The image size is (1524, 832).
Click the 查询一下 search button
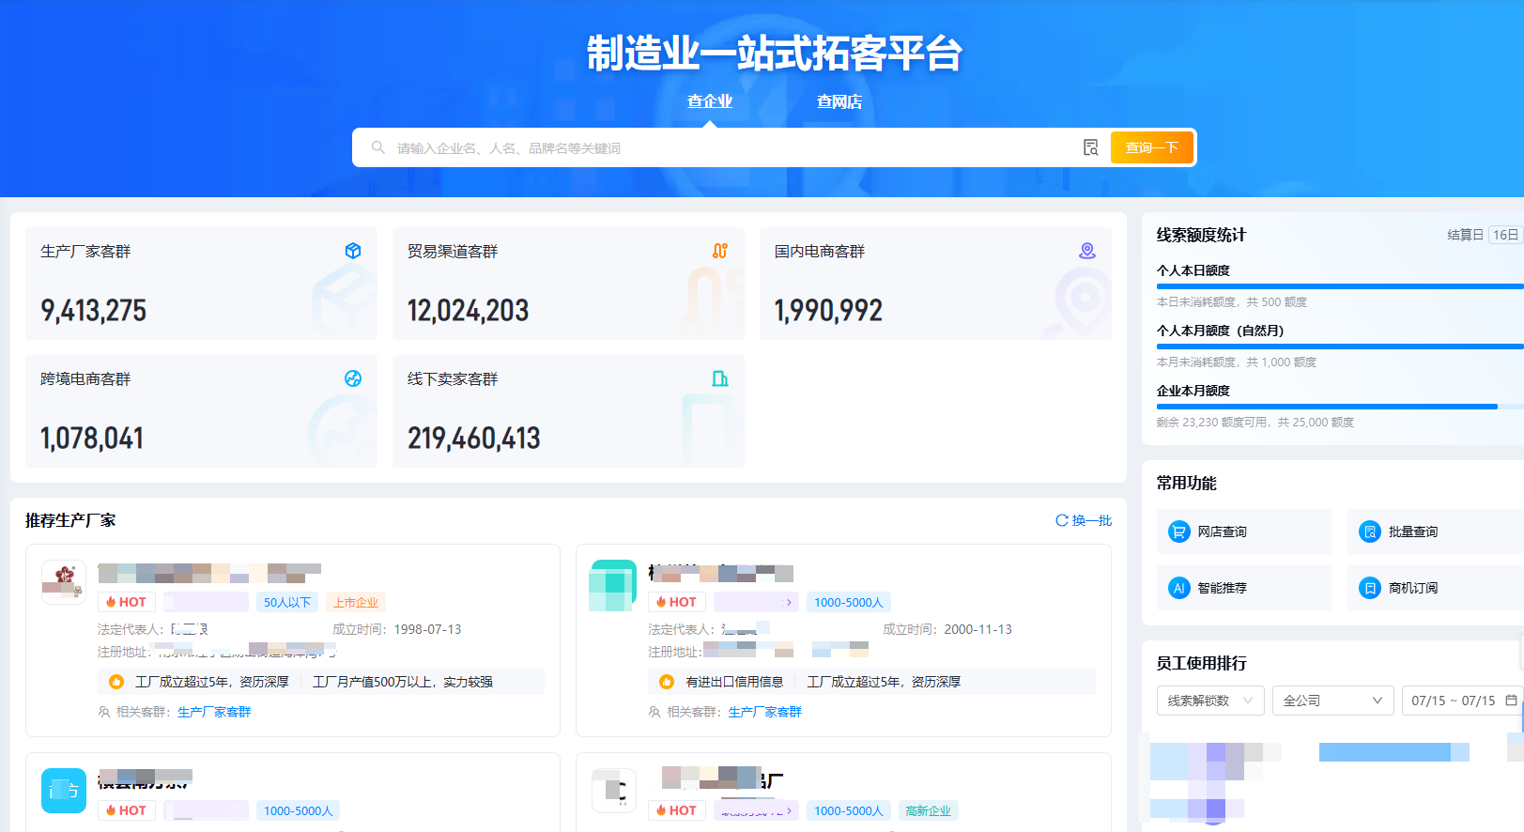pyautogui.click(x=1151, y=147)
